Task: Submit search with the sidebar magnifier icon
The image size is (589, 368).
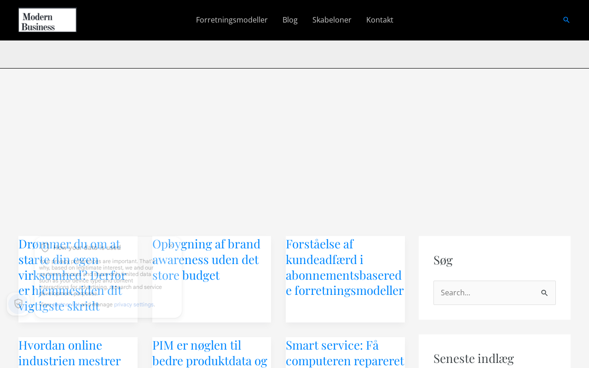Action: click(544, 293)
